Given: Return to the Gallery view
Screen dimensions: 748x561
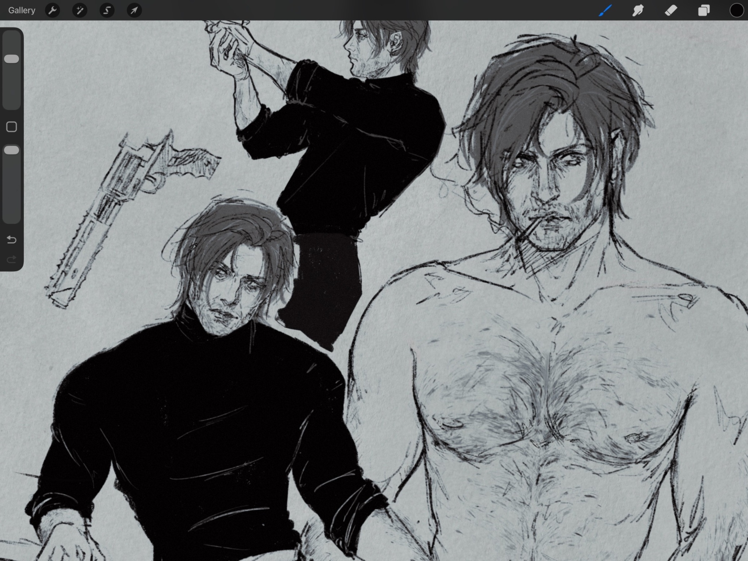Looking at the screenshot, I should point(22,10).
